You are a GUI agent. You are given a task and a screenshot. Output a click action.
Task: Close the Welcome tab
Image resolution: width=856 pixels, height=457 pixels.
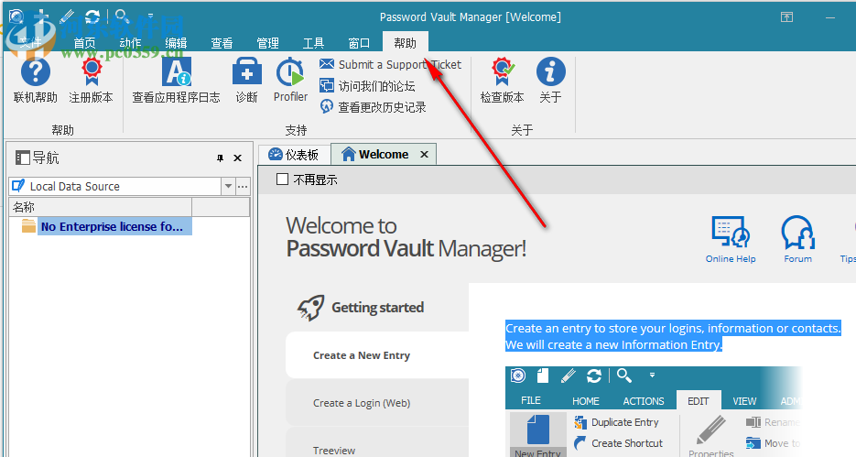424,155
